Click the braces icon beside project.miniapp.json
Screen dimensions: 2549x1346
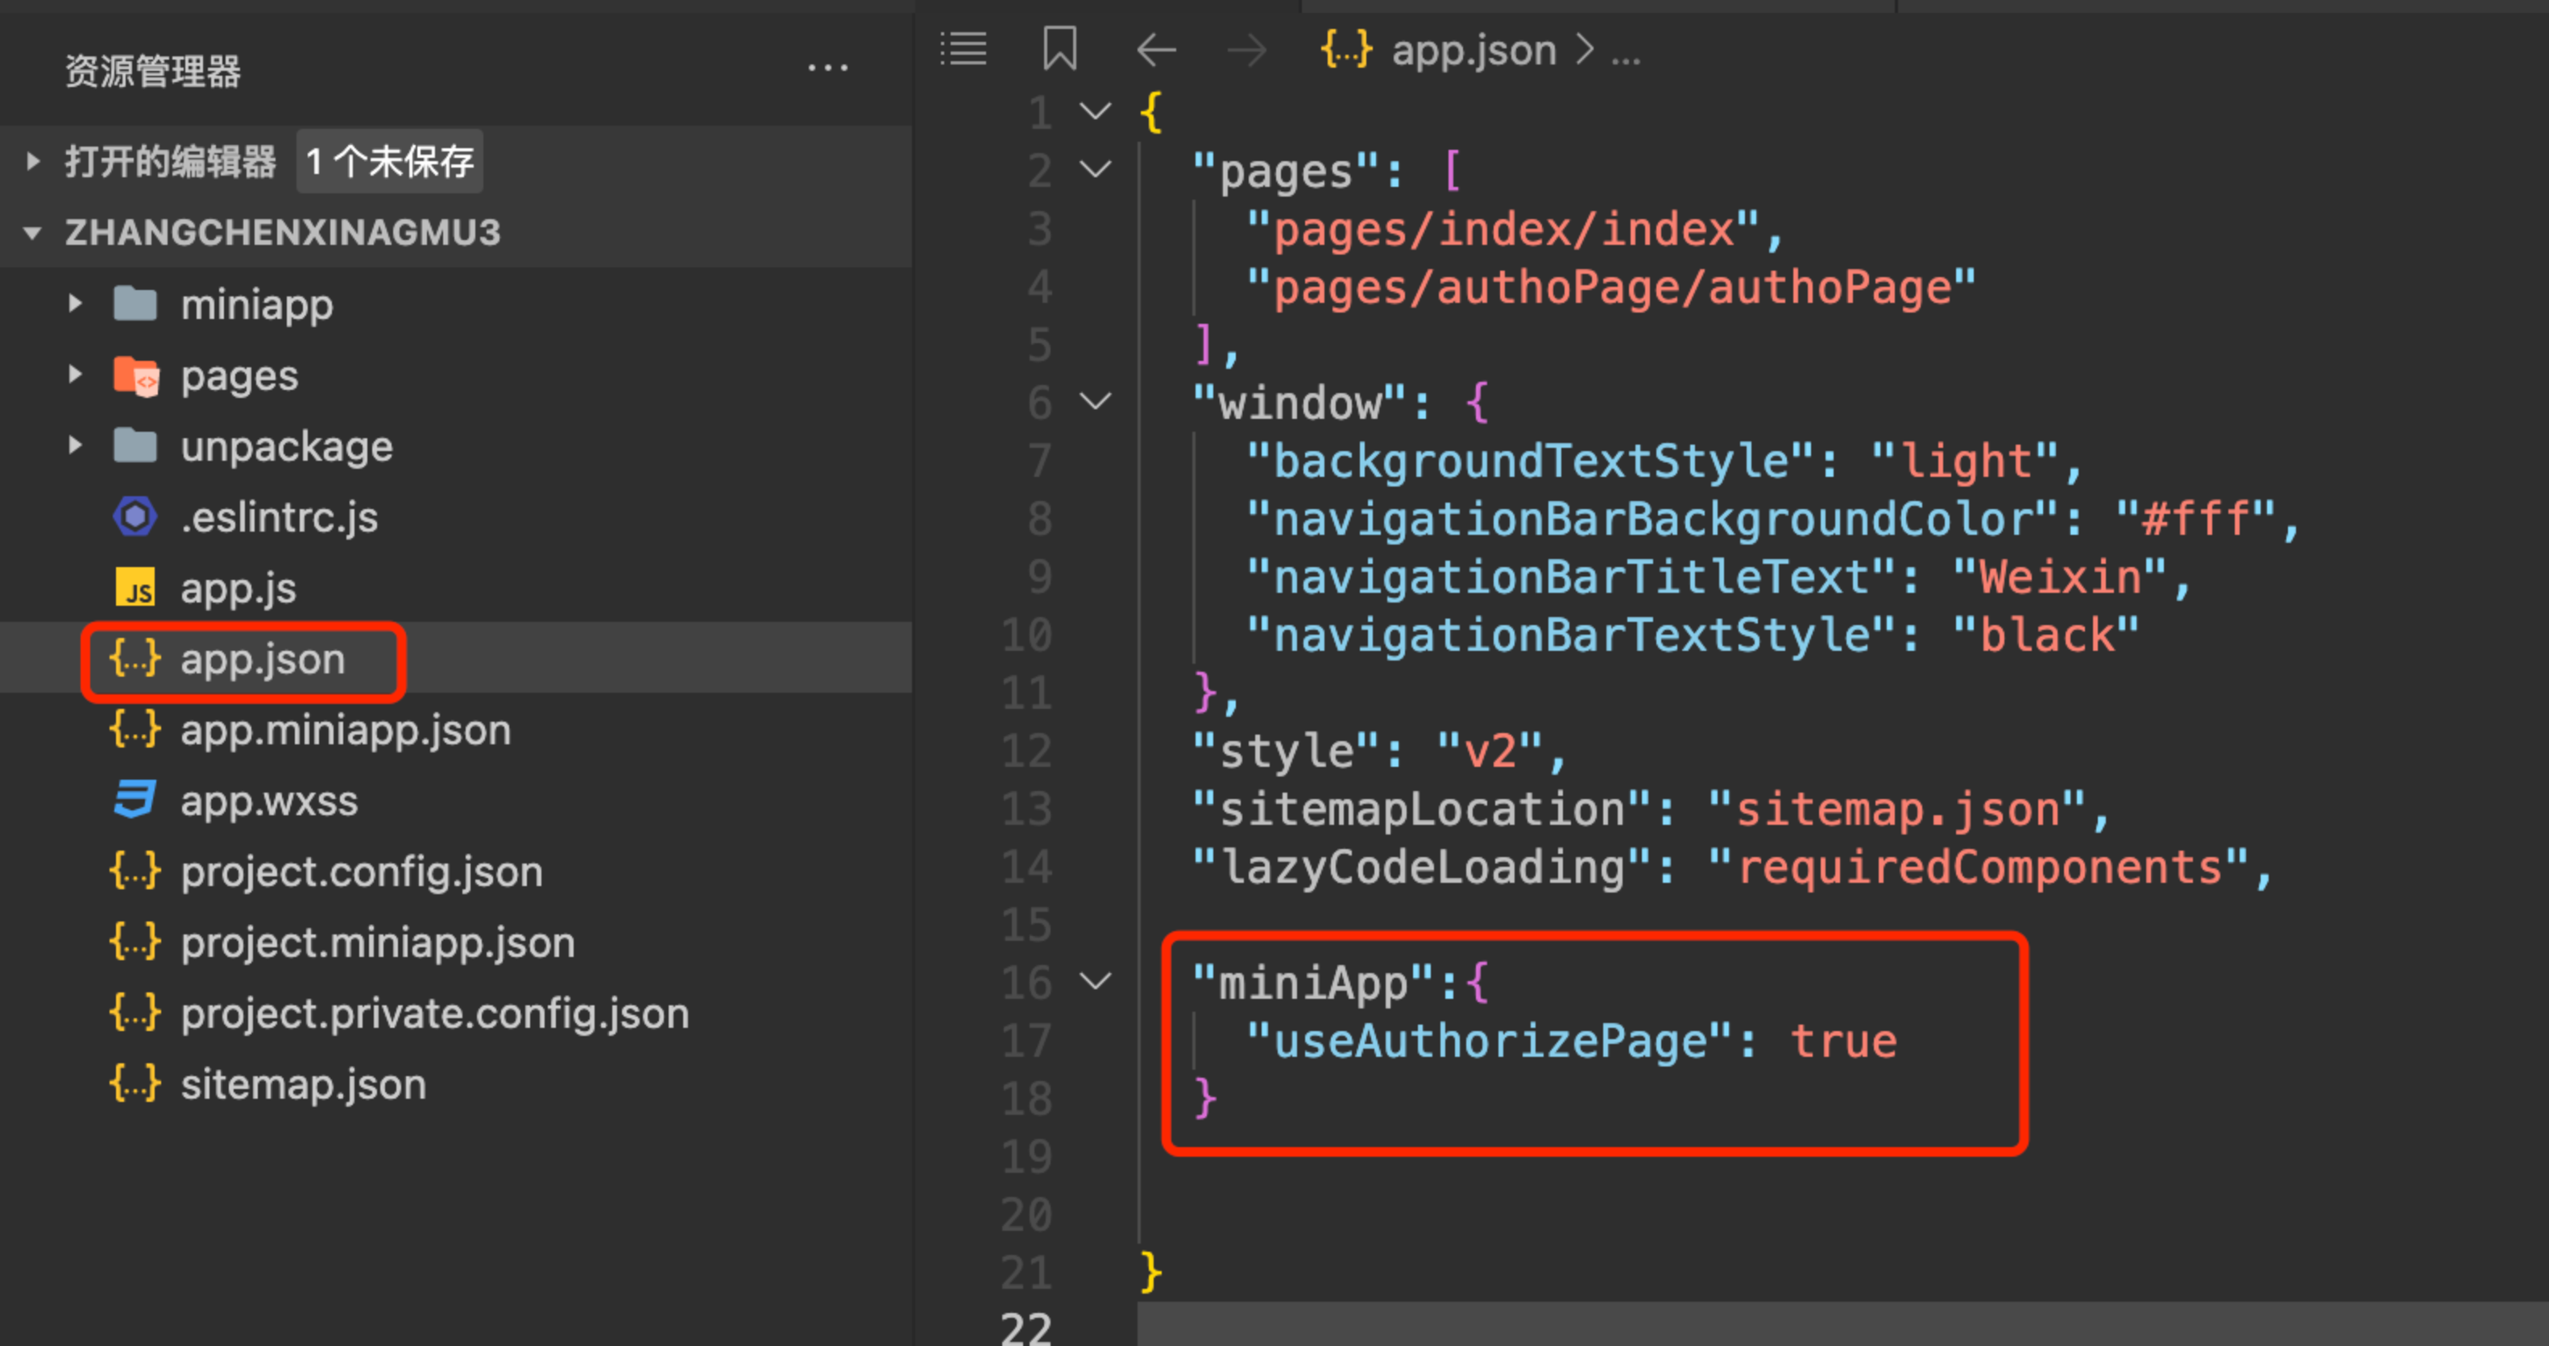135,941
